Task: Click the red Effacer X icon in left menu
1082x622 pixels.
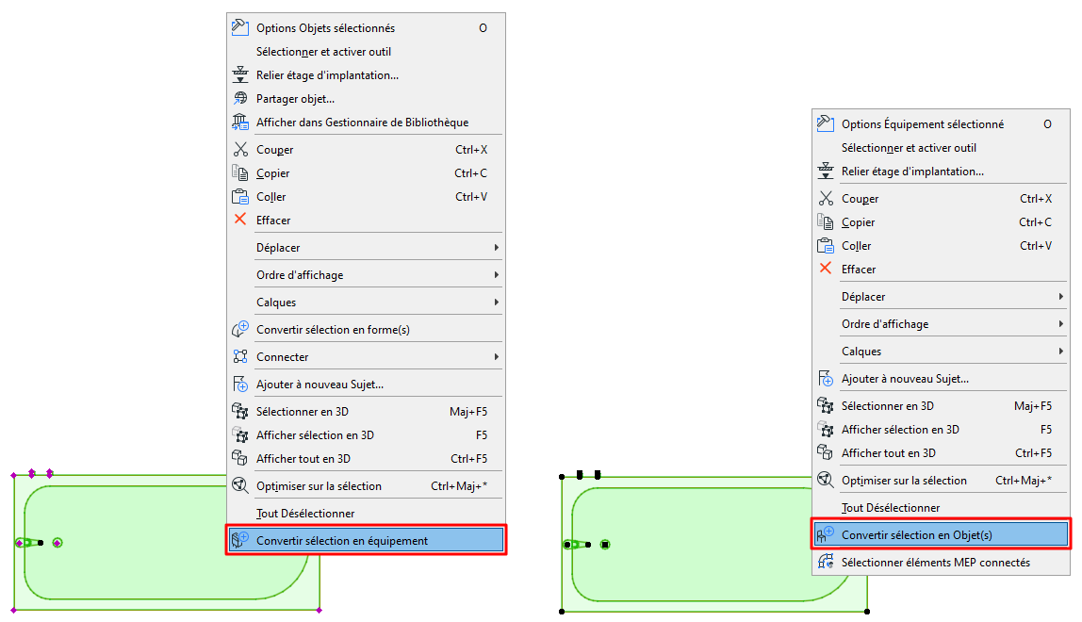Action: [240, 220]
